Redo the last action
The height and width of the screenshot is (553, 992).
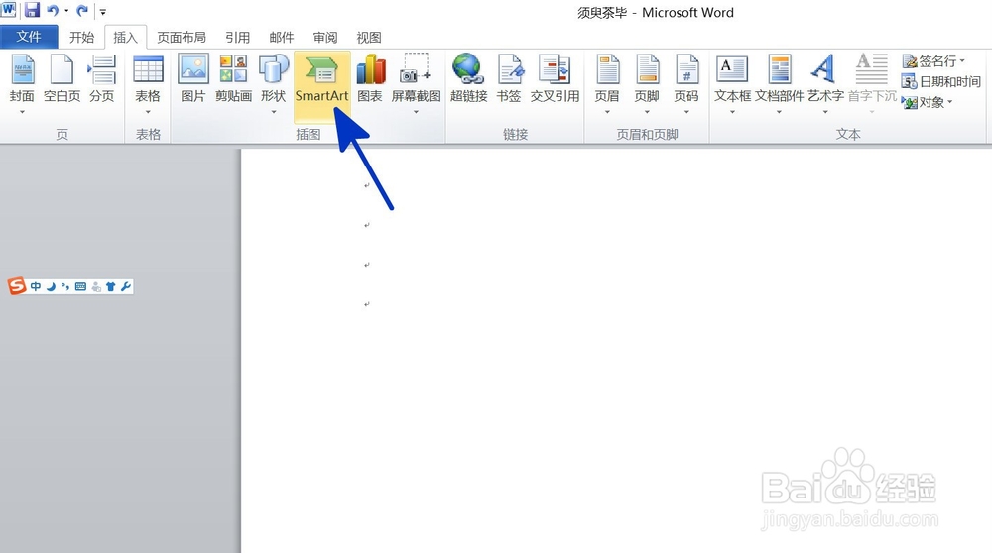[82, 11]
